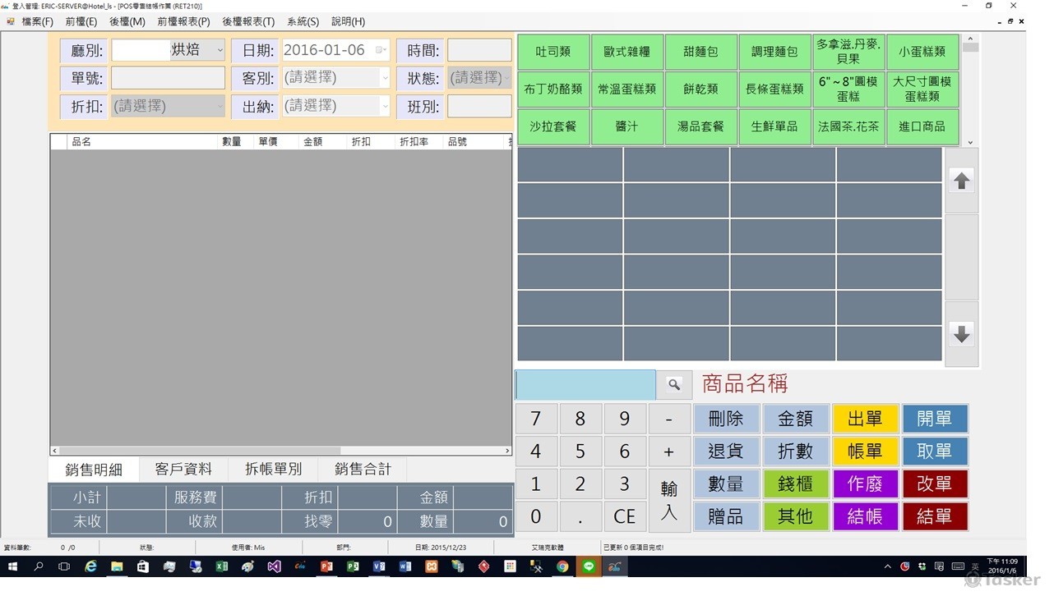Click the product search magnifier icon
This screenshot has height=596, width=1054.
click(x=674, y=384)
